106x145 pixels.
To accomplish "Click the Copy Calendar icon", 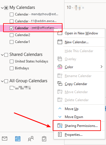I will pyautogui.click(x=60, y=84).
